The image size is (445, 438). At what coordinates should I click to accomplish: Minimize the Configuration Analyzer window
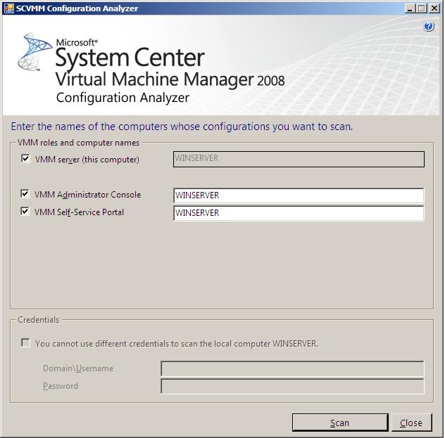(x=410, y=8)
